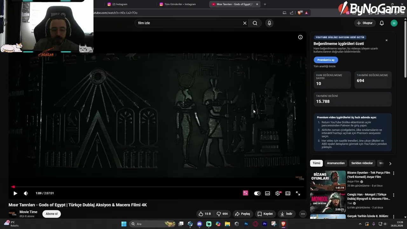Like the video with 15 B likes
This screenshot has width=407, height=229.
[x=204, y=214]
